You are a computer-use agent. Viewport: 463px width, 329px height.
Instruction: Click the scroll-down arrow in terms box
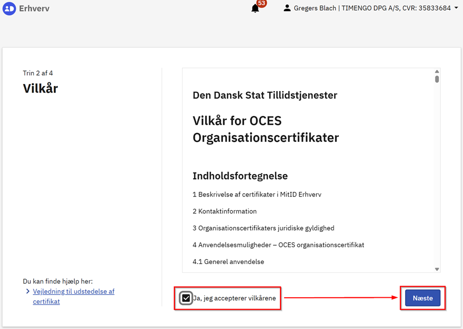[437, 269]
